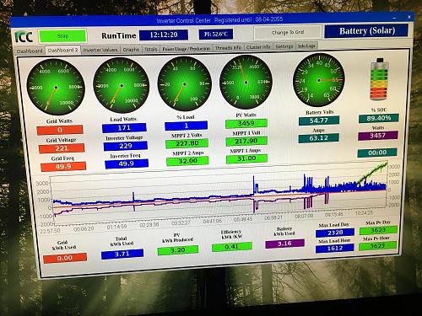Select the Totals tab

tap(151, 49)
